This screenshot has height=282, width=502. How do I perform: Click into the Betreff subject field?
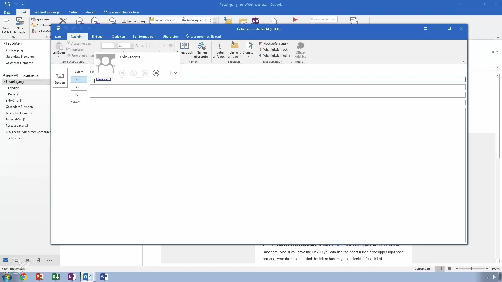coord(278,103)
